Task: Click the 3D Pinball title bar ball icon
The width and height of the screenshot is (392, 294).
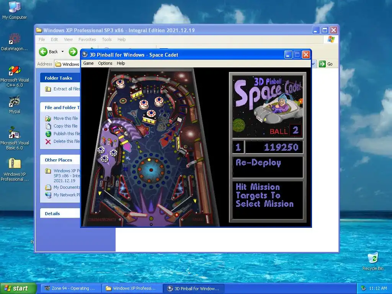Action: (x=85, y=54)
